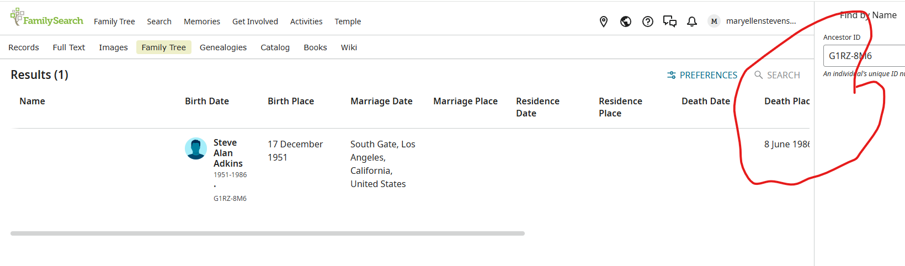The image size is (905, 266).
Task: Select the Genealogies tab
Action: (223, 47)
